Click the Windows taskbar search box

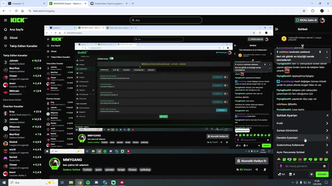point(33,183)
